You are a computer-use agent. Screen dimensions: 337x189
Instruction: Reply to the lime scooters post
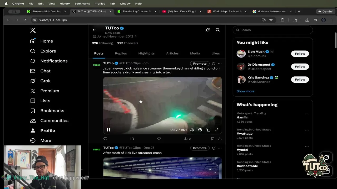point(105,139)
